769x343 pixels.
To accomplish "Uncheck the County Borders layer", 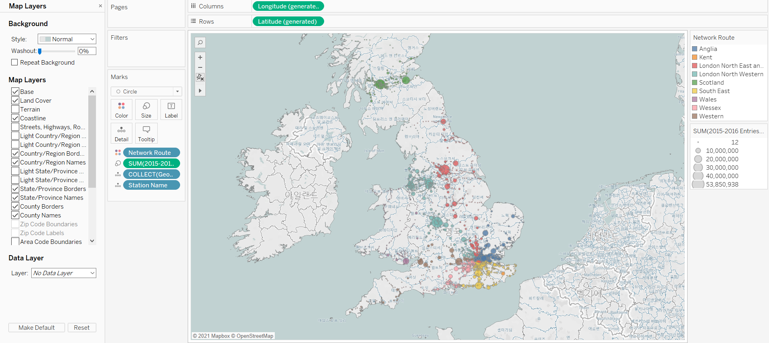I will point(15,206).
